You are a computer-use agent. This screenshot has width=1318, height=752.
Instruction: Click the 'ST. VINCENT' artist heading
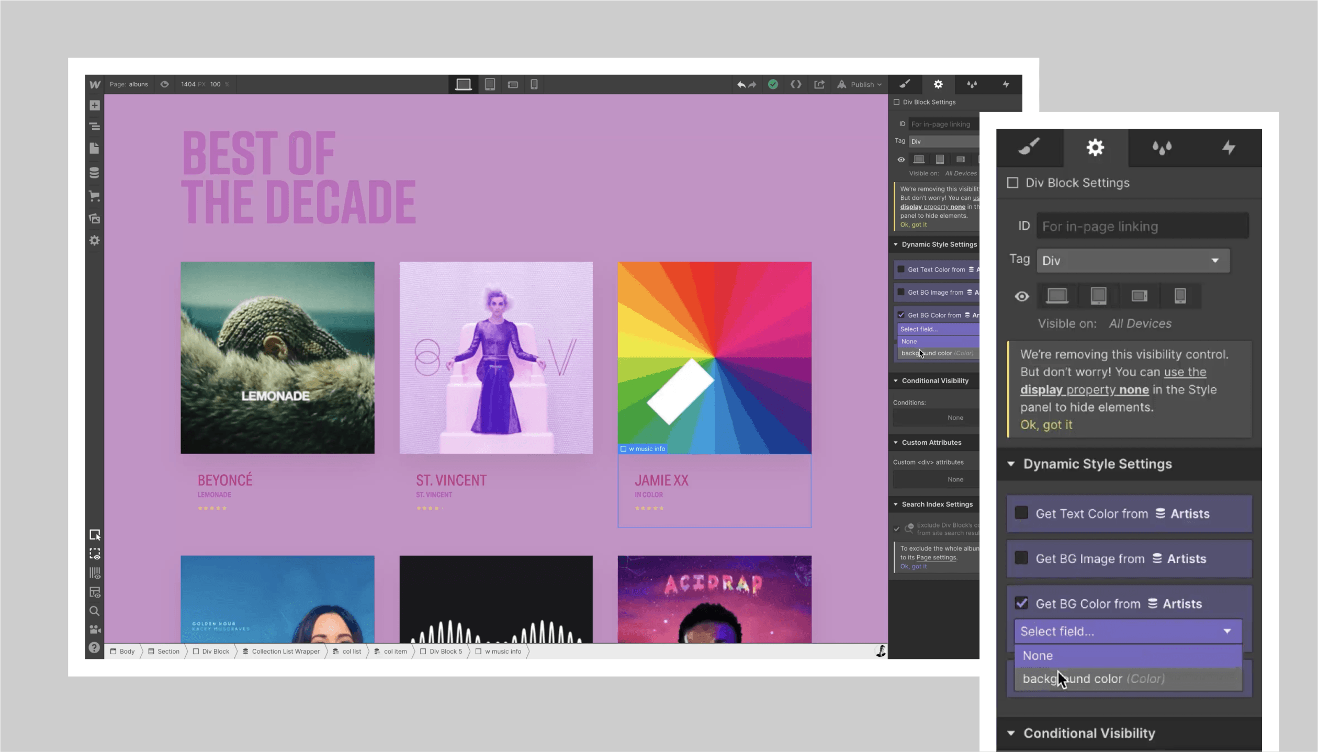click(x=451, y=480)
